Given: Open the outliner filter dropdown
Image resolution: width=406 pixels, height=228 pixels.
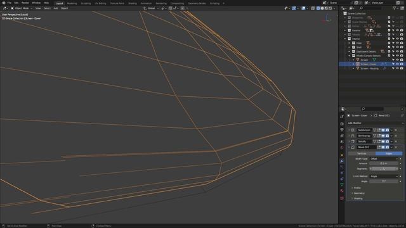Looking at the screenshot, I should 395,8.
